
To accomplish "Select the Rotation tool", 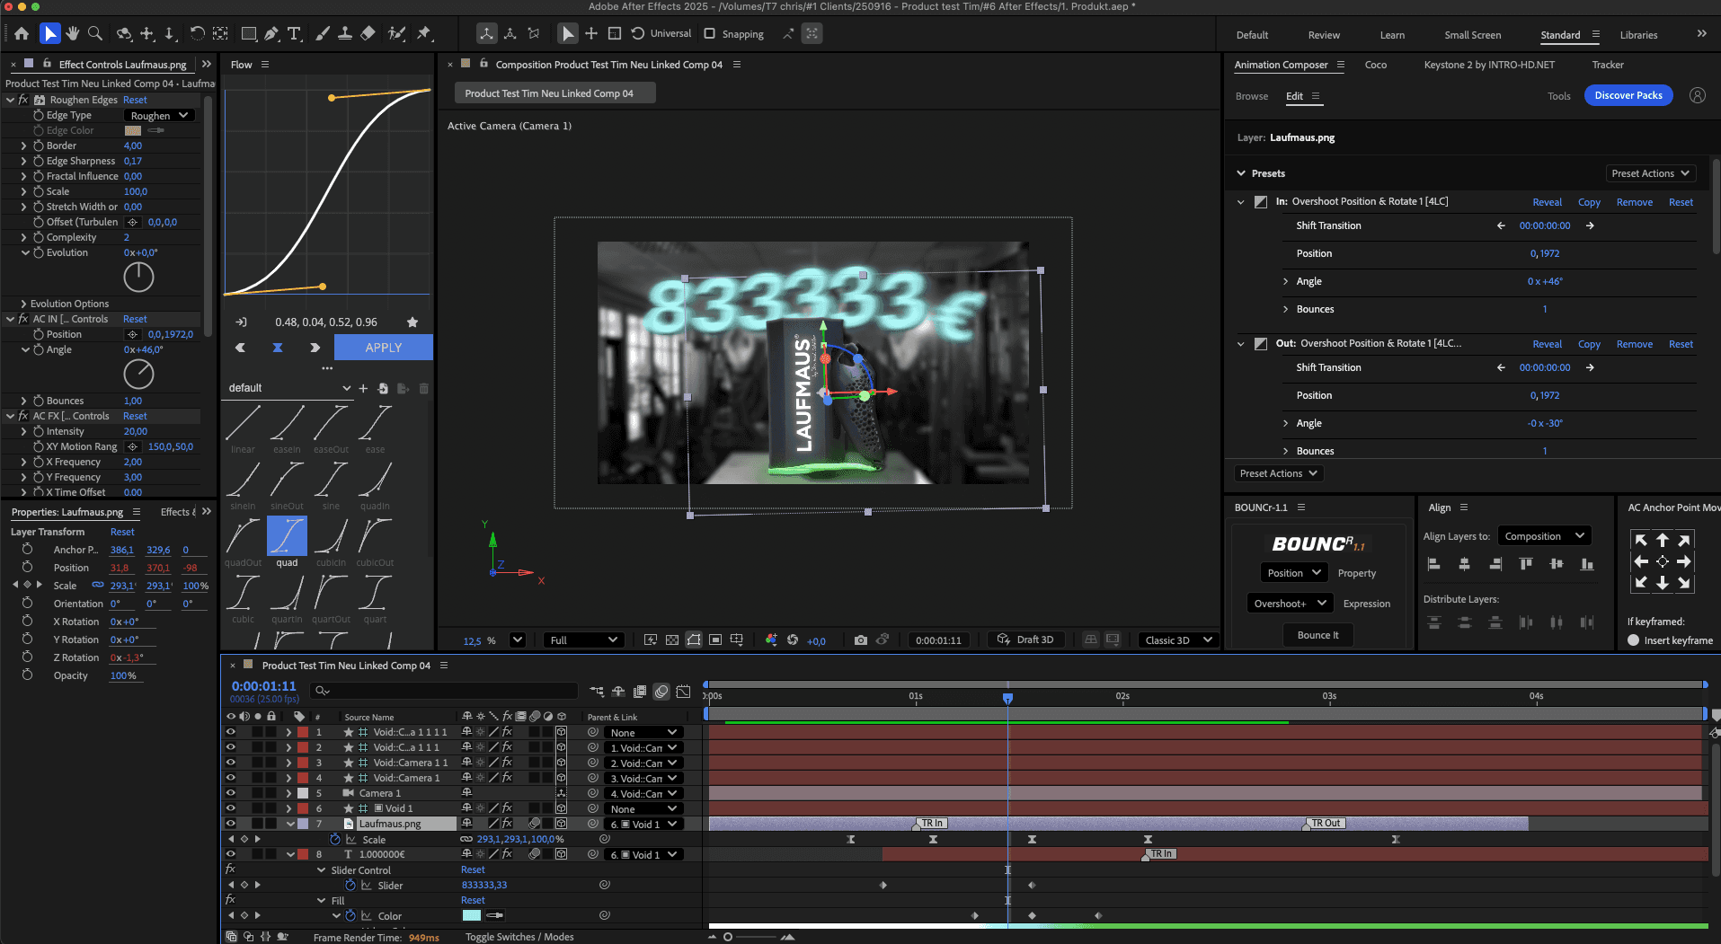I will click(198, 34).
